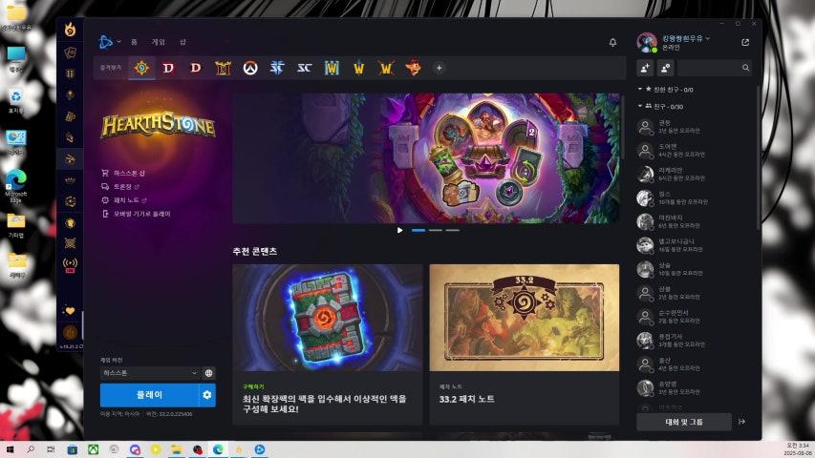
Task: Click the heart icon in tracker sidebar
Action: [x=70, y=310]
